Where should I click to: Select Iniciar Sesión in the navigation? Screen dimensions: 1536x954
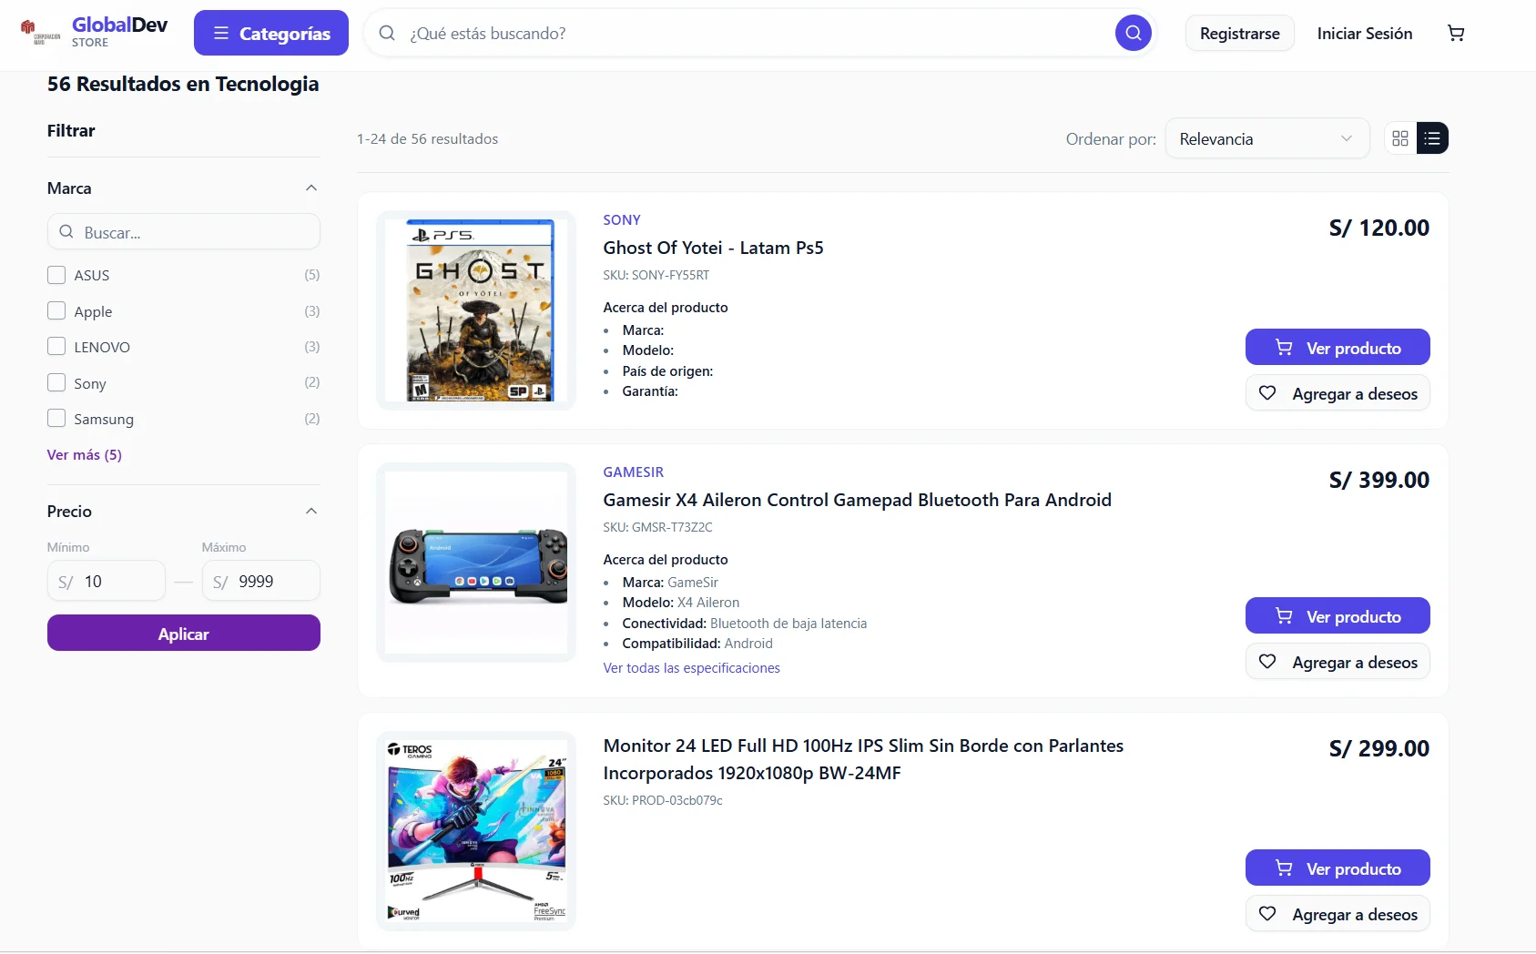[1364, 33]
